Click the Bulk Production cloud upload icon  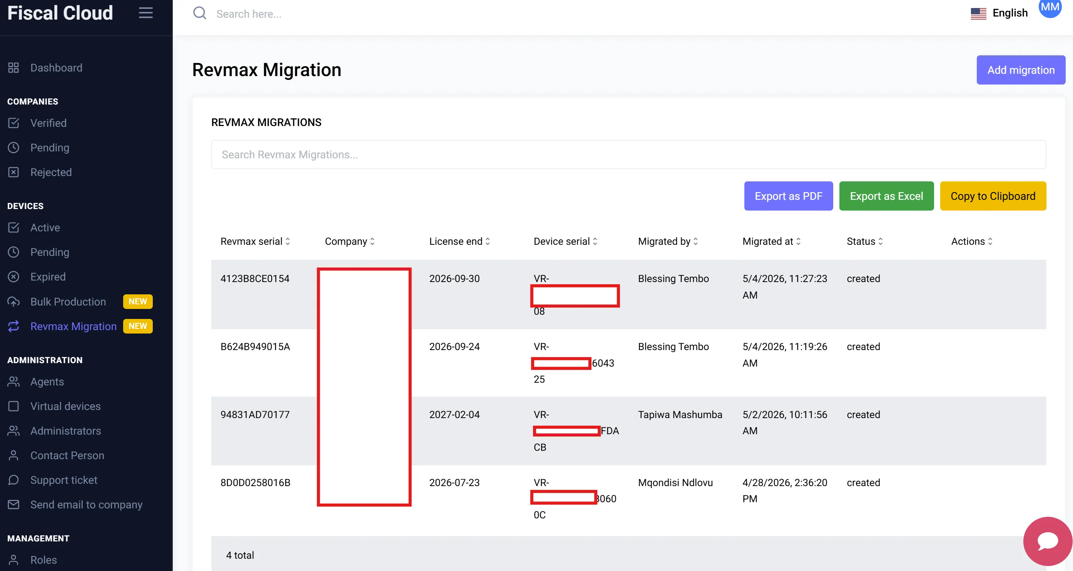point(13,301)
